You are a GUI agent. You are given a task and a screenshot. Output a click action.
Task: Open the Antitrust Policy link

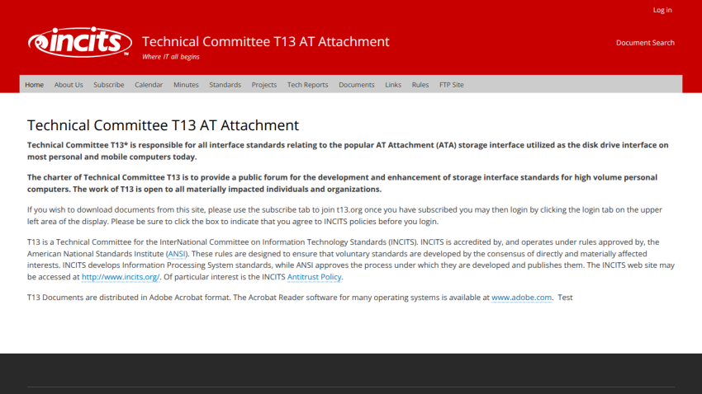tap(315, 277)
